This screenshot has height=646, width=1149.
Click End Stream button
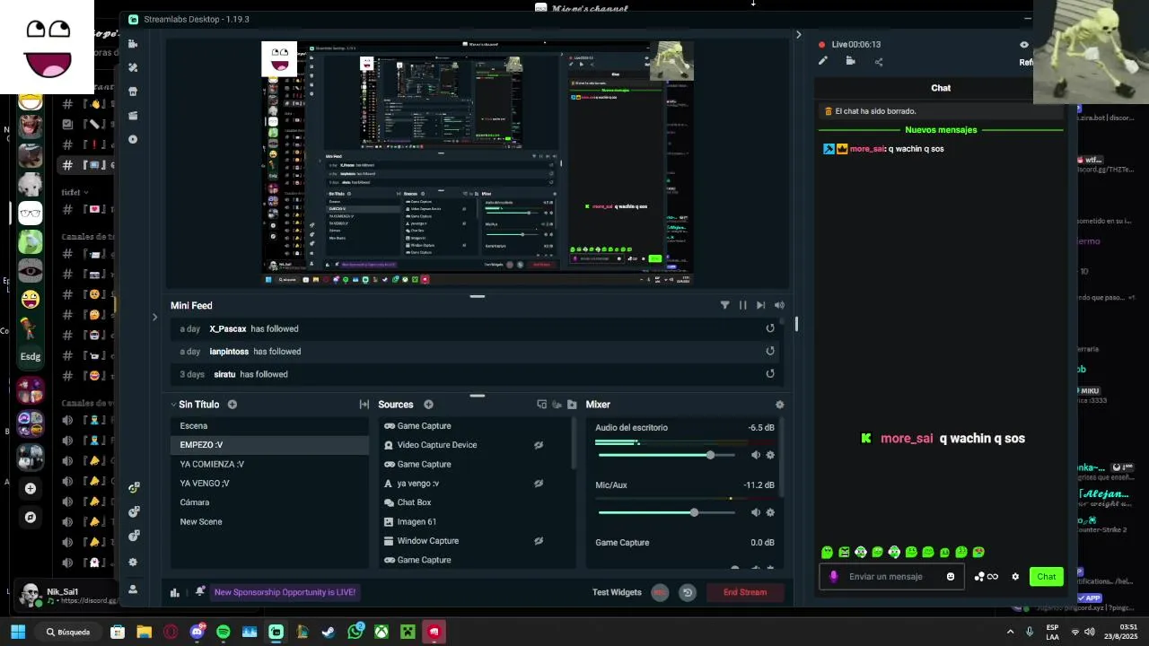(x=745, y=592)
